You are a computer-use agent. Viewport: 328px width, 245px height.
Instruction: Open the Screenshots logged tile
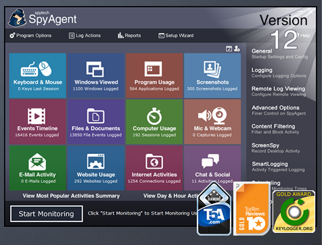click(x=212, y=76)
